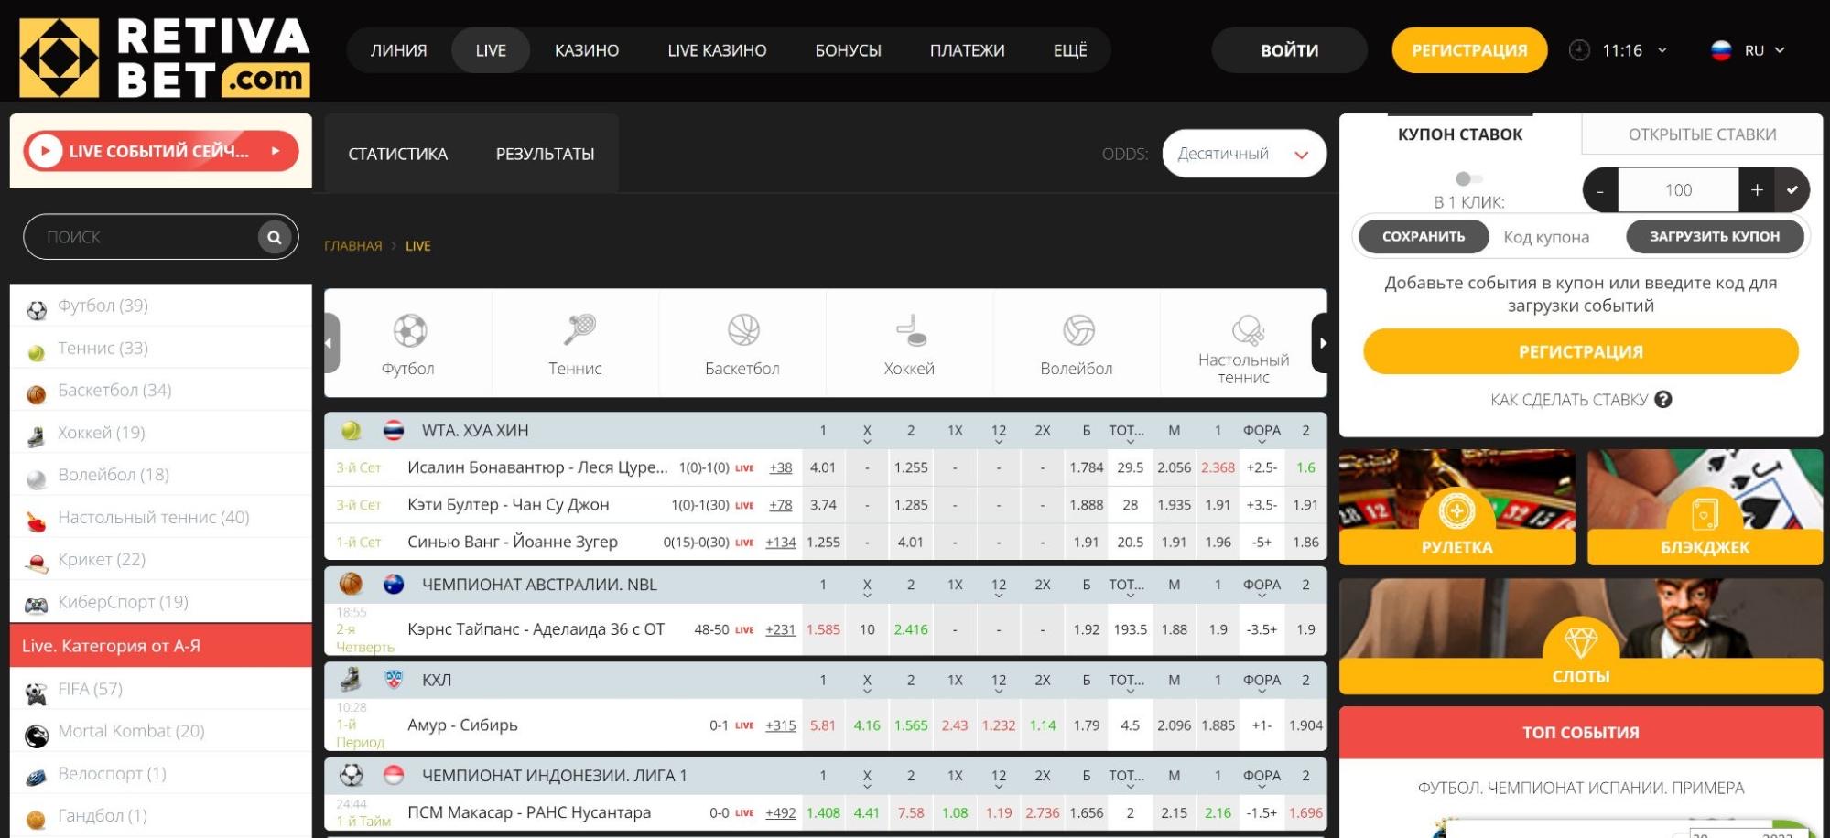Open the Казино menu item

[x=587, y=50]
